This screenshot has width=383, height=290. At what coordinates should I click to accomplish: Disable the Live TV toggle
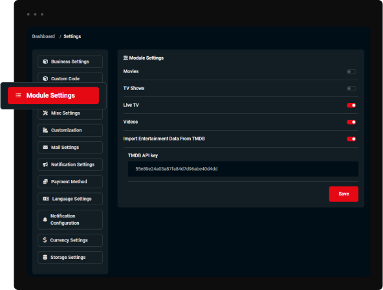[351, 106]
